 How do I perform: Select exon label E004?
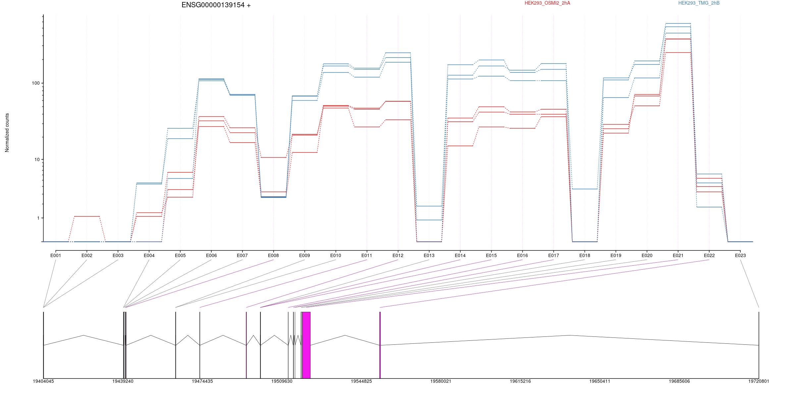click(x=149, y=255)
